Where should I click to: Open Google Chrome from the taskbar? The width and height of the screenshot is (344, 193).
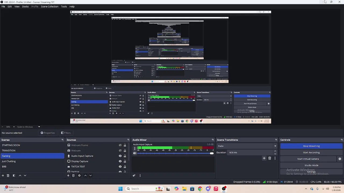[200, 189]
